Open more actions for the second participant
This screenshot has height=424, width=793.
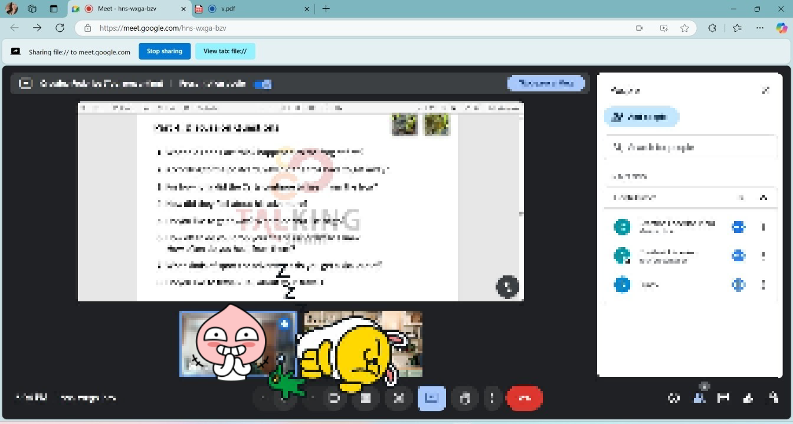click(763, 256)
